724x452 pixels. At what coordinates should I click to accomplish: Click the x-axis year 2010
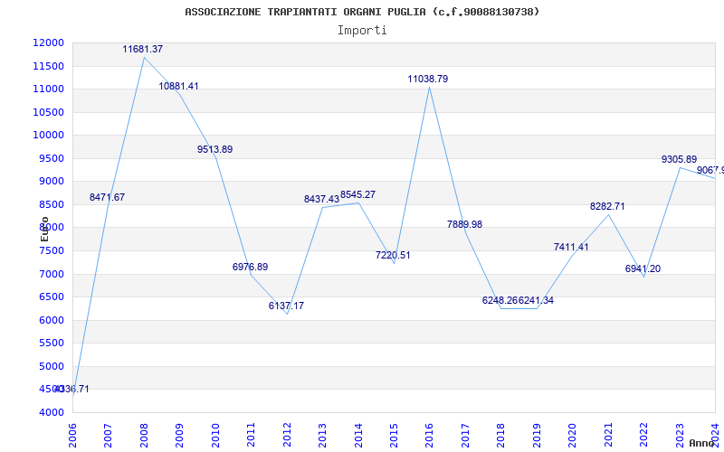(x=215, y=436)
